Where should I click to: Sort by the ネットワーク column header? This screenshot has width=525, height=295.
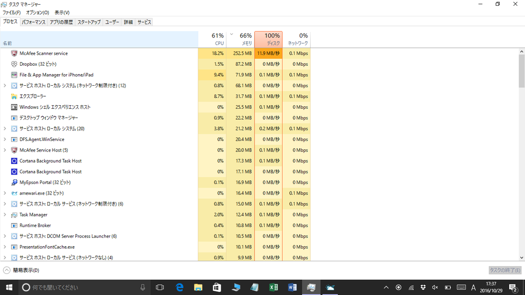click(296, 39)
